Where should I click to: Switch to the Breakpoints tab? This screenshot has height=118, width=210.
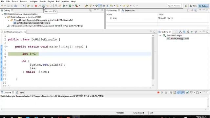point(129,10)
